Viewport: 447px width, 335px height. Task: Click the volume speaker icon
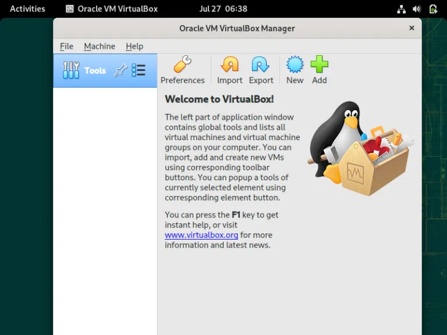tap(417, 9)
